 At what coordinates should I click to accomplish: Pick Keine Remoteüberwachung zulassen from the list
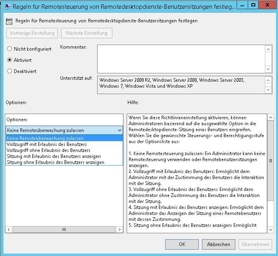pos(45,138)
